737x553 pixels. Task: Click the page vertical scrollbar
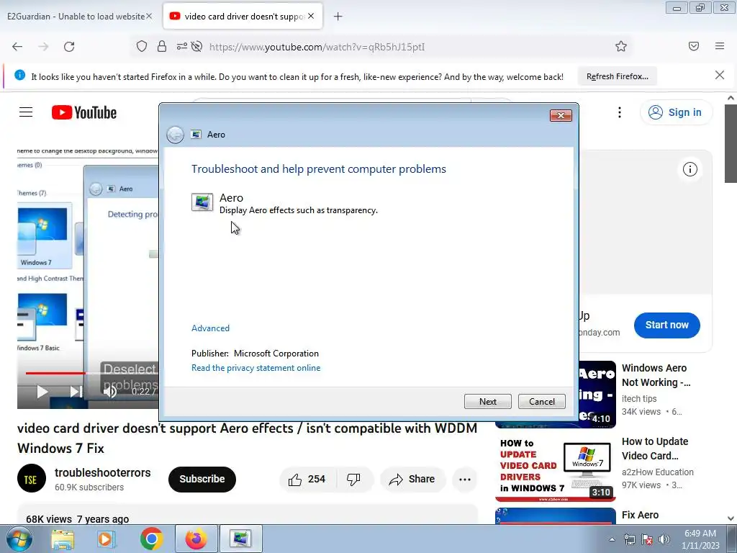coord(731,143)
